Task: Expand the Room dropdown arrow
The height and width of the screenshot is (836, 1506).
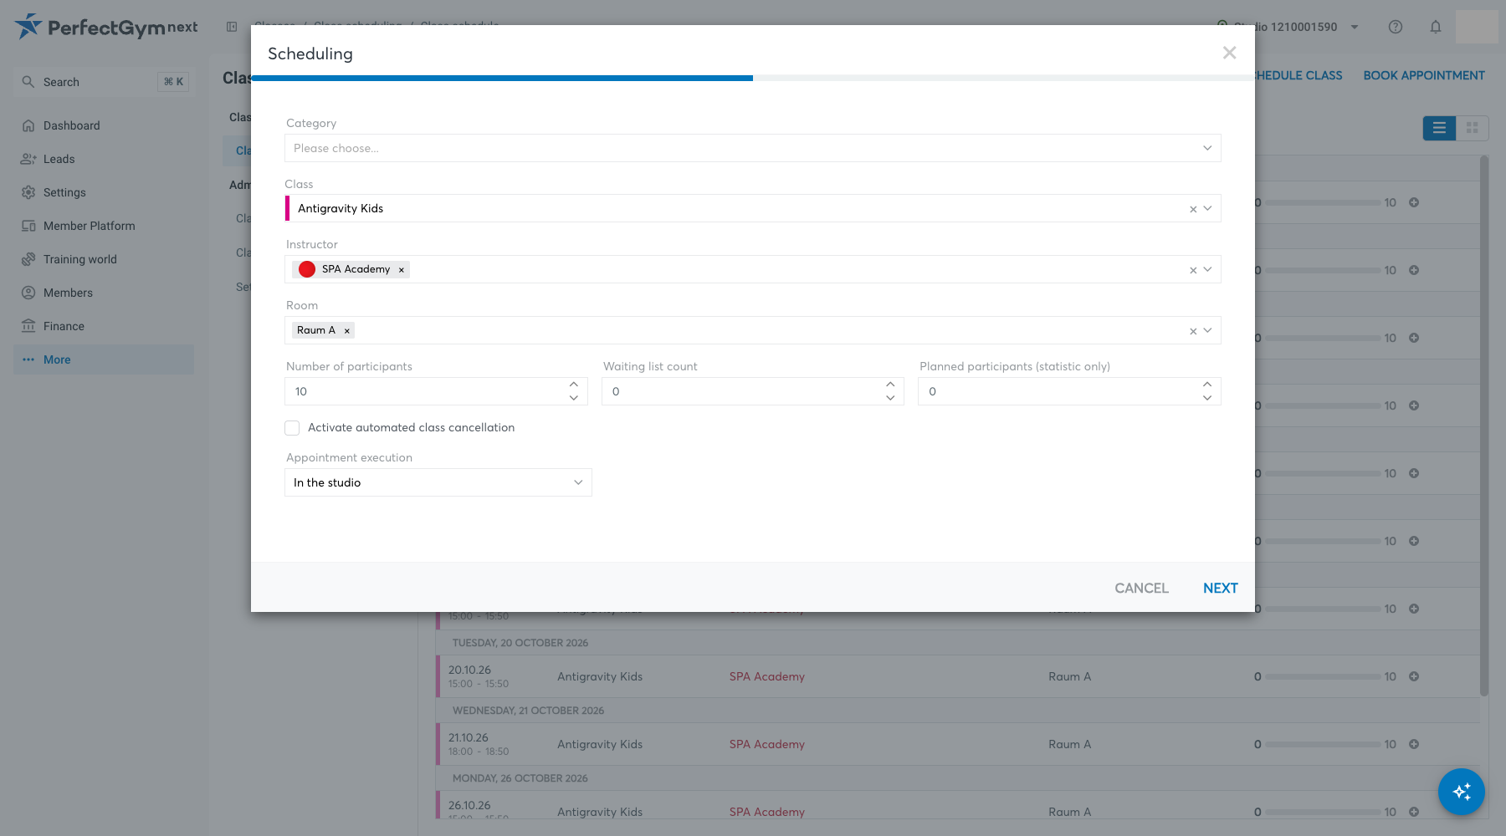Action: (x=1207, y=330)
